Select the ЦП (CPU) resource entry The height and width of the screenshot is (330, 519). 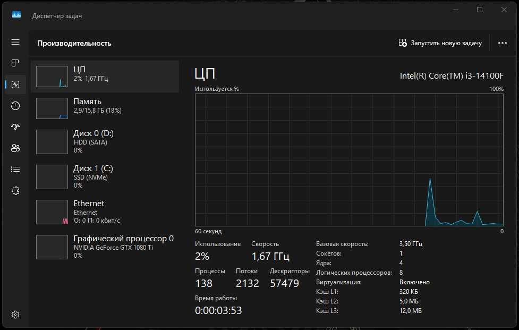click(x=105, y=76)
